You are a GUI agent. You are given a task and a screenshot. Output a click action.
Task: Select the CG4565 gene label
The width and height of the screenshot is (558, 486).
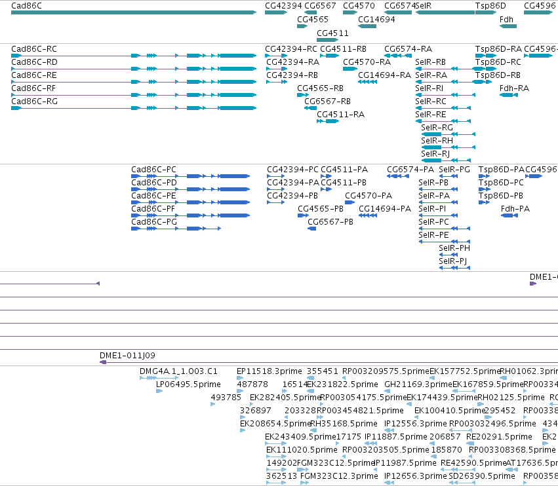[x=313, y=19]
